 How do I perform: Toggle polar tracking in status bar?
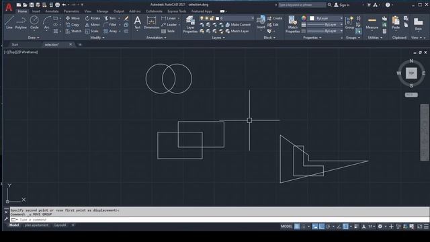click(329, 227)
